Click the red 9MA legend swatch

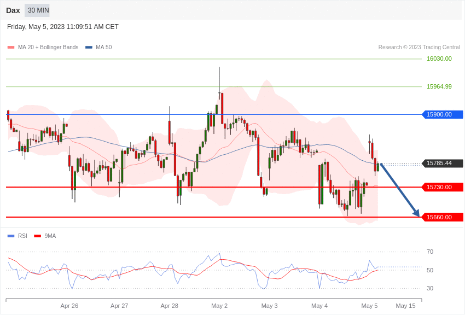coord(37,236)
